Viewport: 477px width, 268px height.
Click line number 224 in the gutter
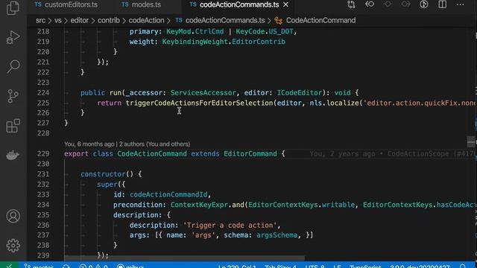(43, 92)
